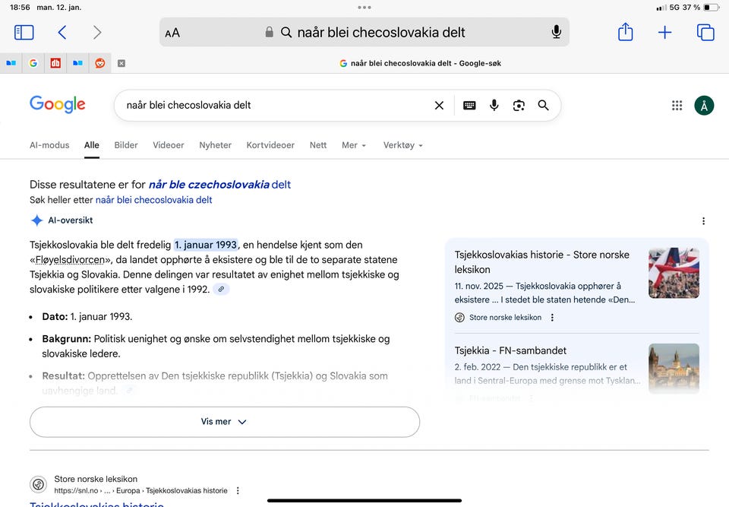The height and width of the screenshot is (507, 729).
Task: Toggle the Safari sidebar panel
Action: pos(24,32)
